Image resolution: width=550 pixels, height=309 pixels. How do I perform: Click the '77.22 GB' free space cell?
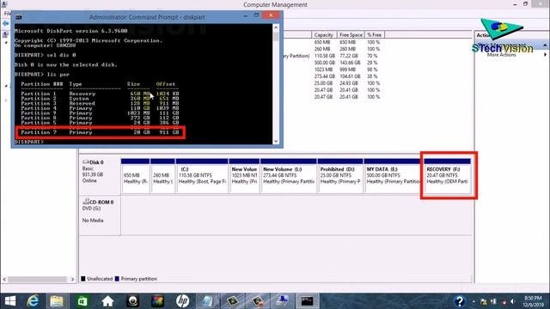(349, 56)
